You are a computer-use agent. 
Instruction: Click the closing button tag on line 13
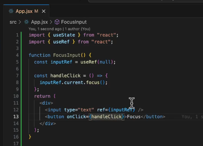click(x=153, y=117)
